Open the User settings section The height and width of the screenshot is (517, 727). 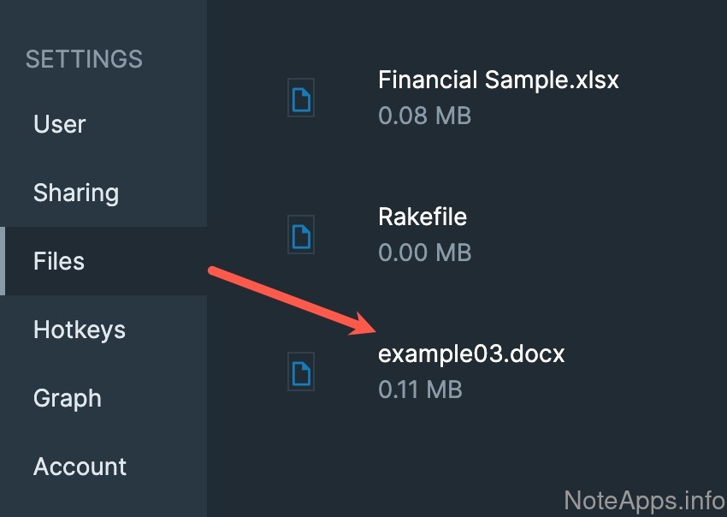coord(60,124)
